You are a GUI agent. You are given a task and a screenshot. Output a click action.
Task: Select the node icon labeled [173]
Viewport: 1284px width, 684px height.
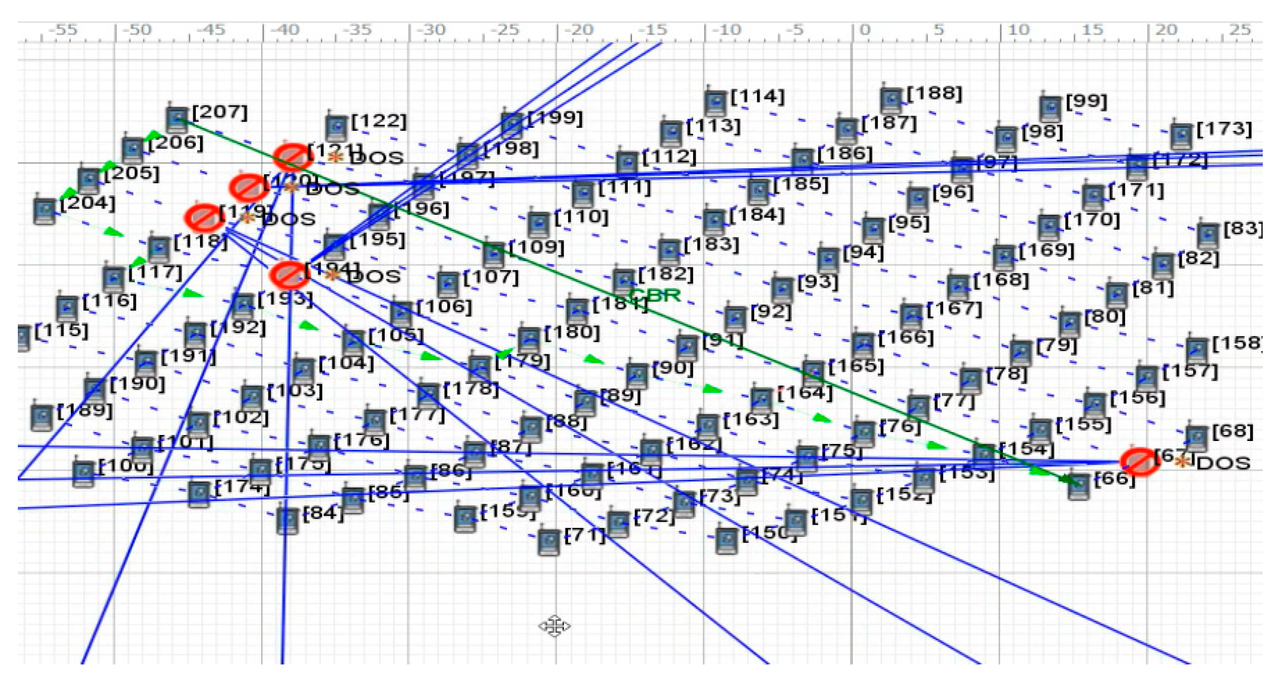(1181, 136)
